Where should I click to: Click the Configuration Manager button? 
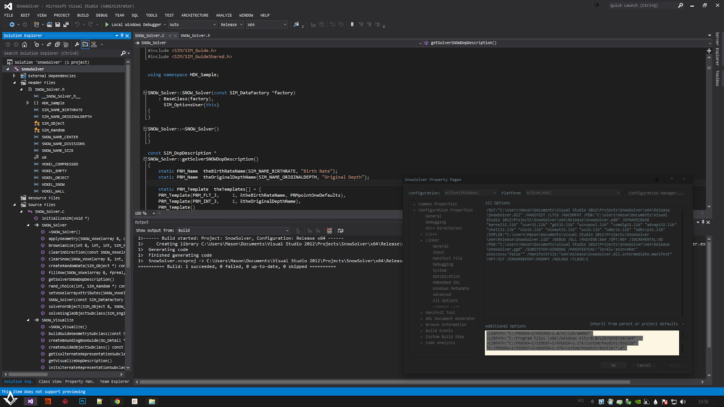tap(656, 193)
